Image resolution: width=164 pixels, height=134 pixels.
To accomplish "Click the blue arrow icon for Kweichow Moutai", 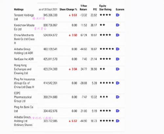I will coord(118,25).
